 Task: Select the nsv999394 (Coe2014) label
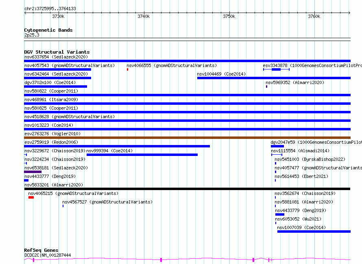coord(109,151)
